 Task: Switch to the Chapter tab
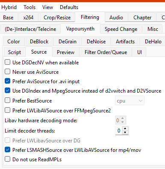(x=142, y=18)
